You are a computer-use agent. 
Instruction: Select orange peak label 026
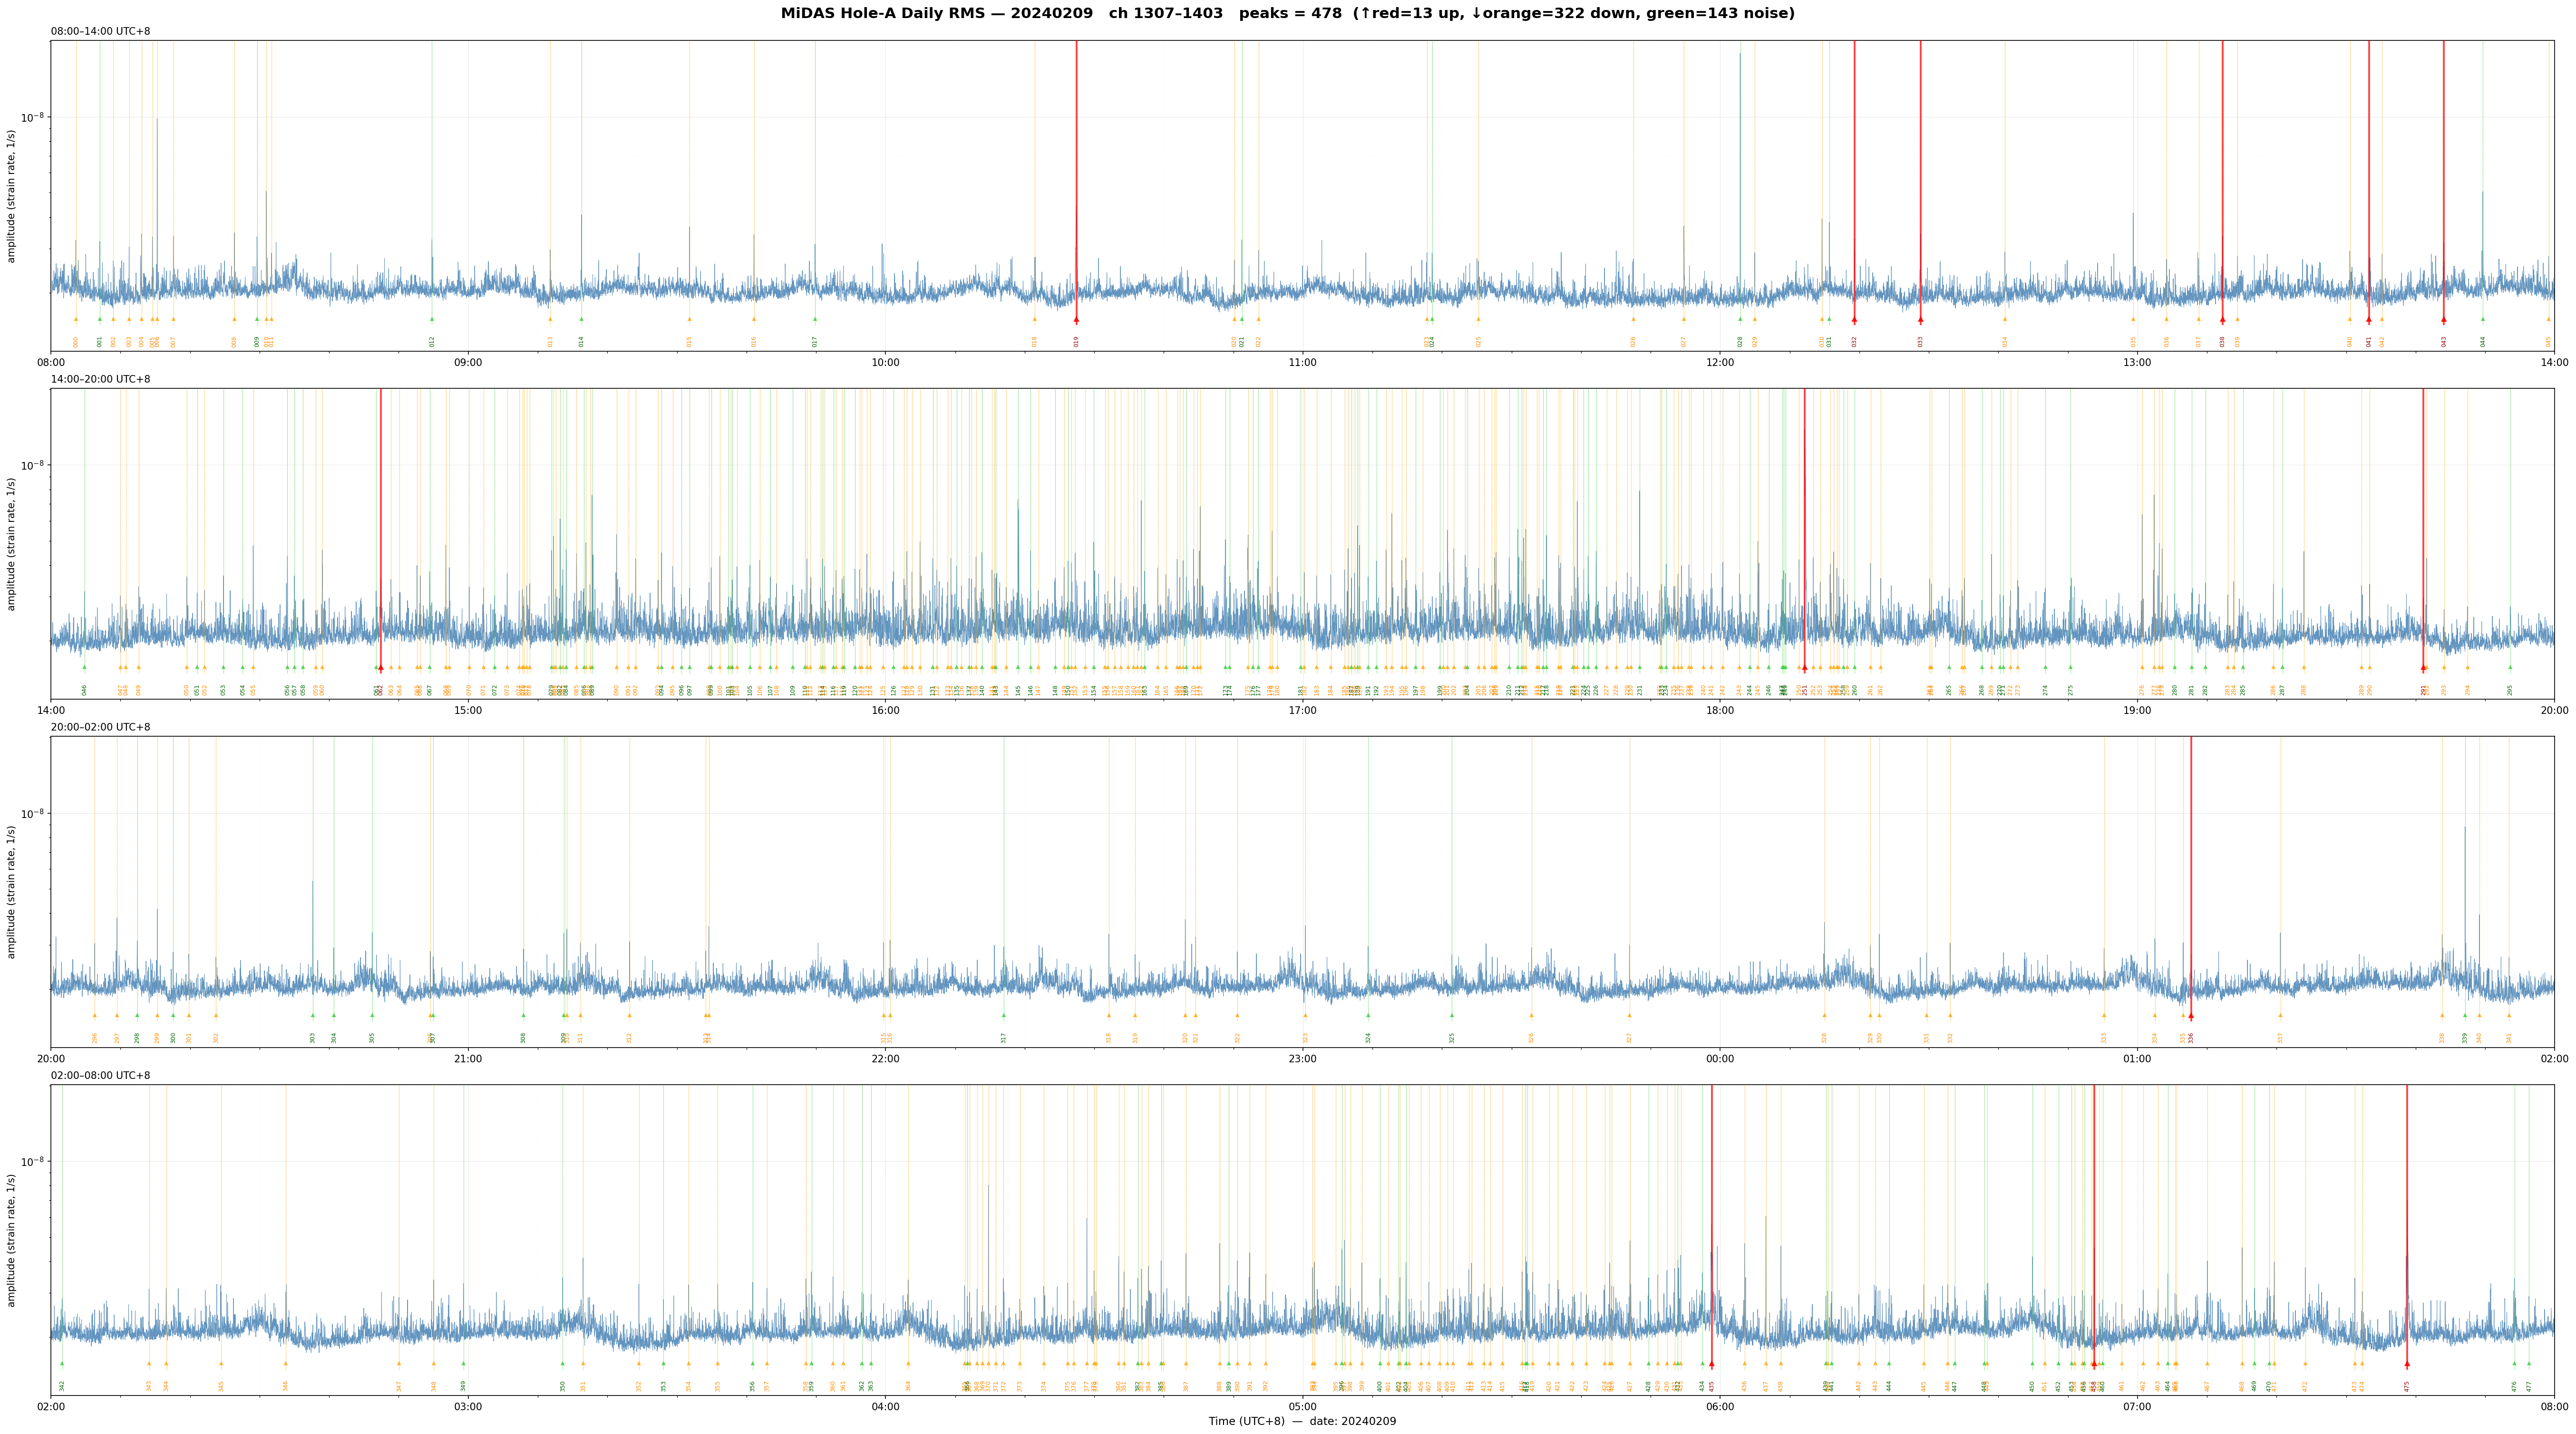click(1633, 342)
